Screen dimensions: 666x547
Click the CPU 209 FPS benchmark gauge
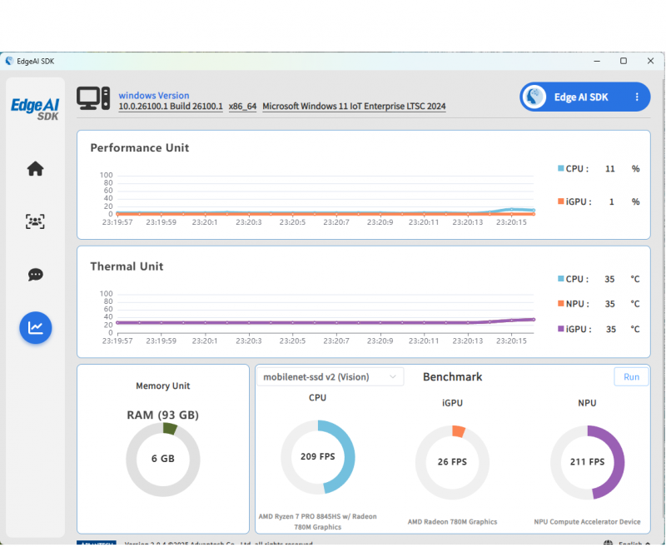[x=317, y=457]
